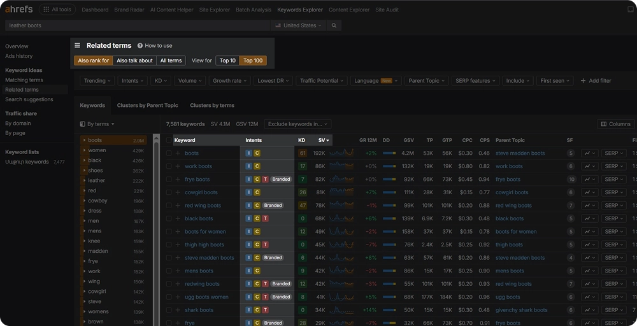The image size is (637, 326).
Task: Open the SERP dropdown for boots row
Action: 613,153
